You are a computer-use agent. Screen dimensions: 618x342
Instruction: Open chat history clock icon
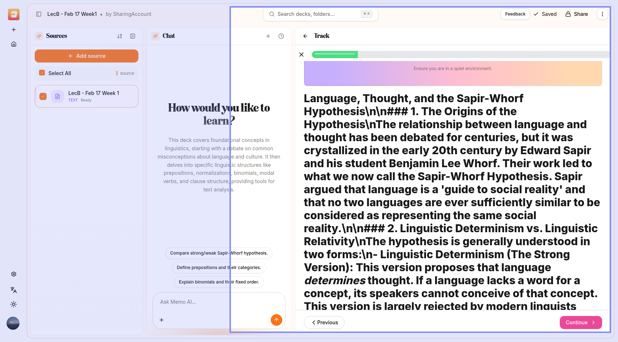(281, 36)
